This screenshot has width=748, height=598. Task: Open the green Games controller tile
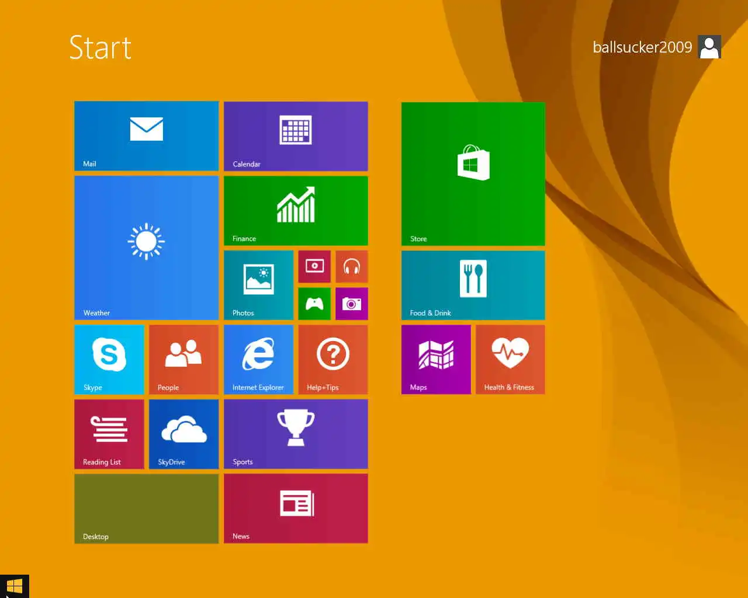(x=314, y=304)
